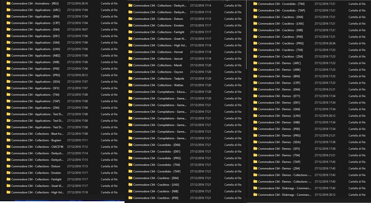Select folder icon of Applications - [NBZ]
This screenshot has height=203, width=371.
(x=8, y=56)
